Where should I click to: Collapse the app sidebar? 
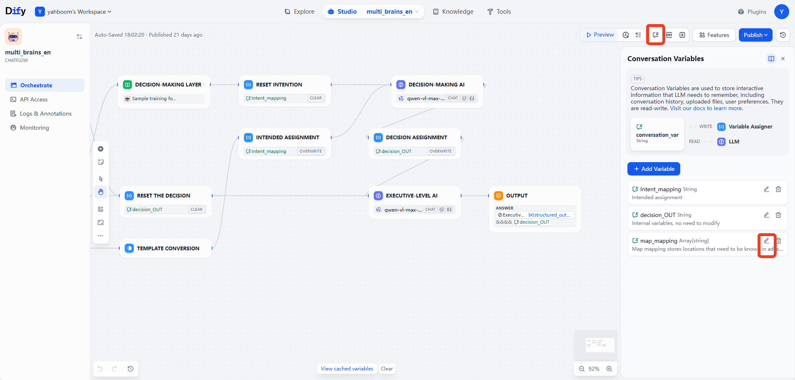pyautogui.click(x=79, y=37)
